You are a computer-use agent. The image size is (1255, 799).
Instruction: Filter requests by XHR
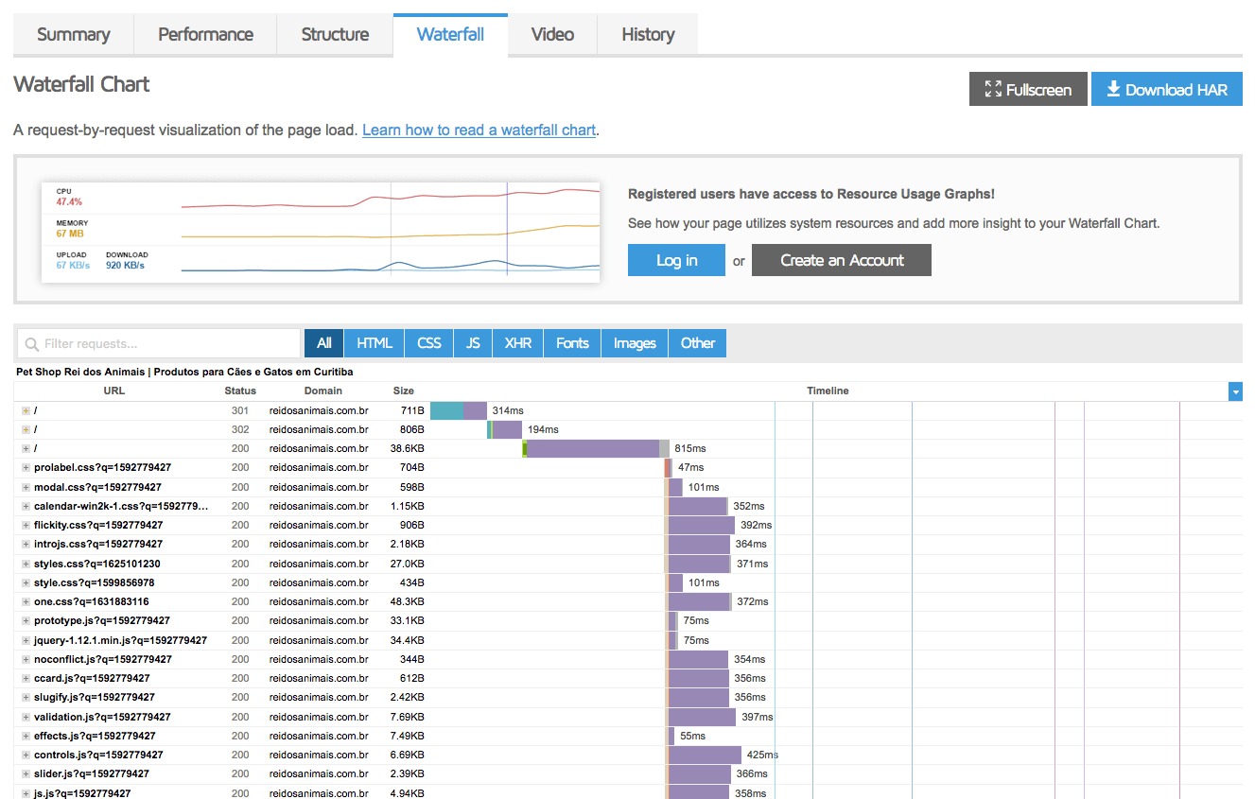click(518, 343)
